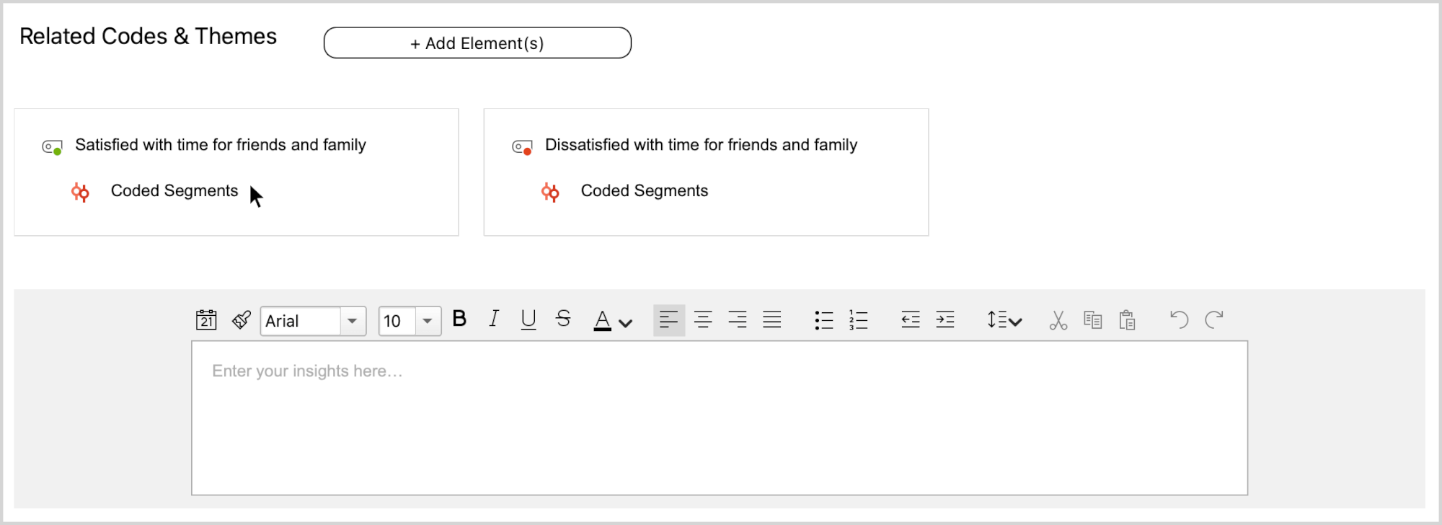Open Coded Segments for Satisfied code
This screenshot has width=1442, height=525.
click(x=174, y=190)
